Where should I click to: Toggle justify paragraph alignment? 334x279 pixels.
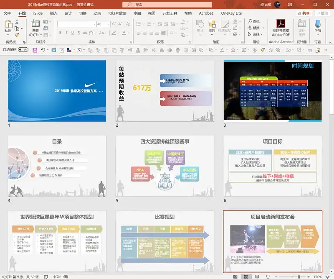[157, 33]
